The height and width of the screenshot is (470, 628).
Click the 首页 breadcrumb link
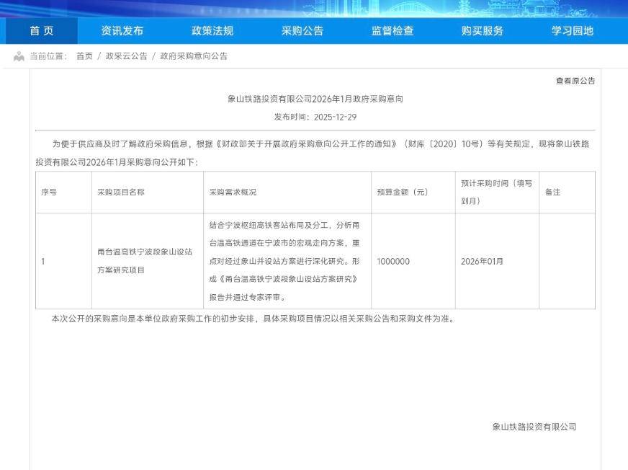(84, 56)
